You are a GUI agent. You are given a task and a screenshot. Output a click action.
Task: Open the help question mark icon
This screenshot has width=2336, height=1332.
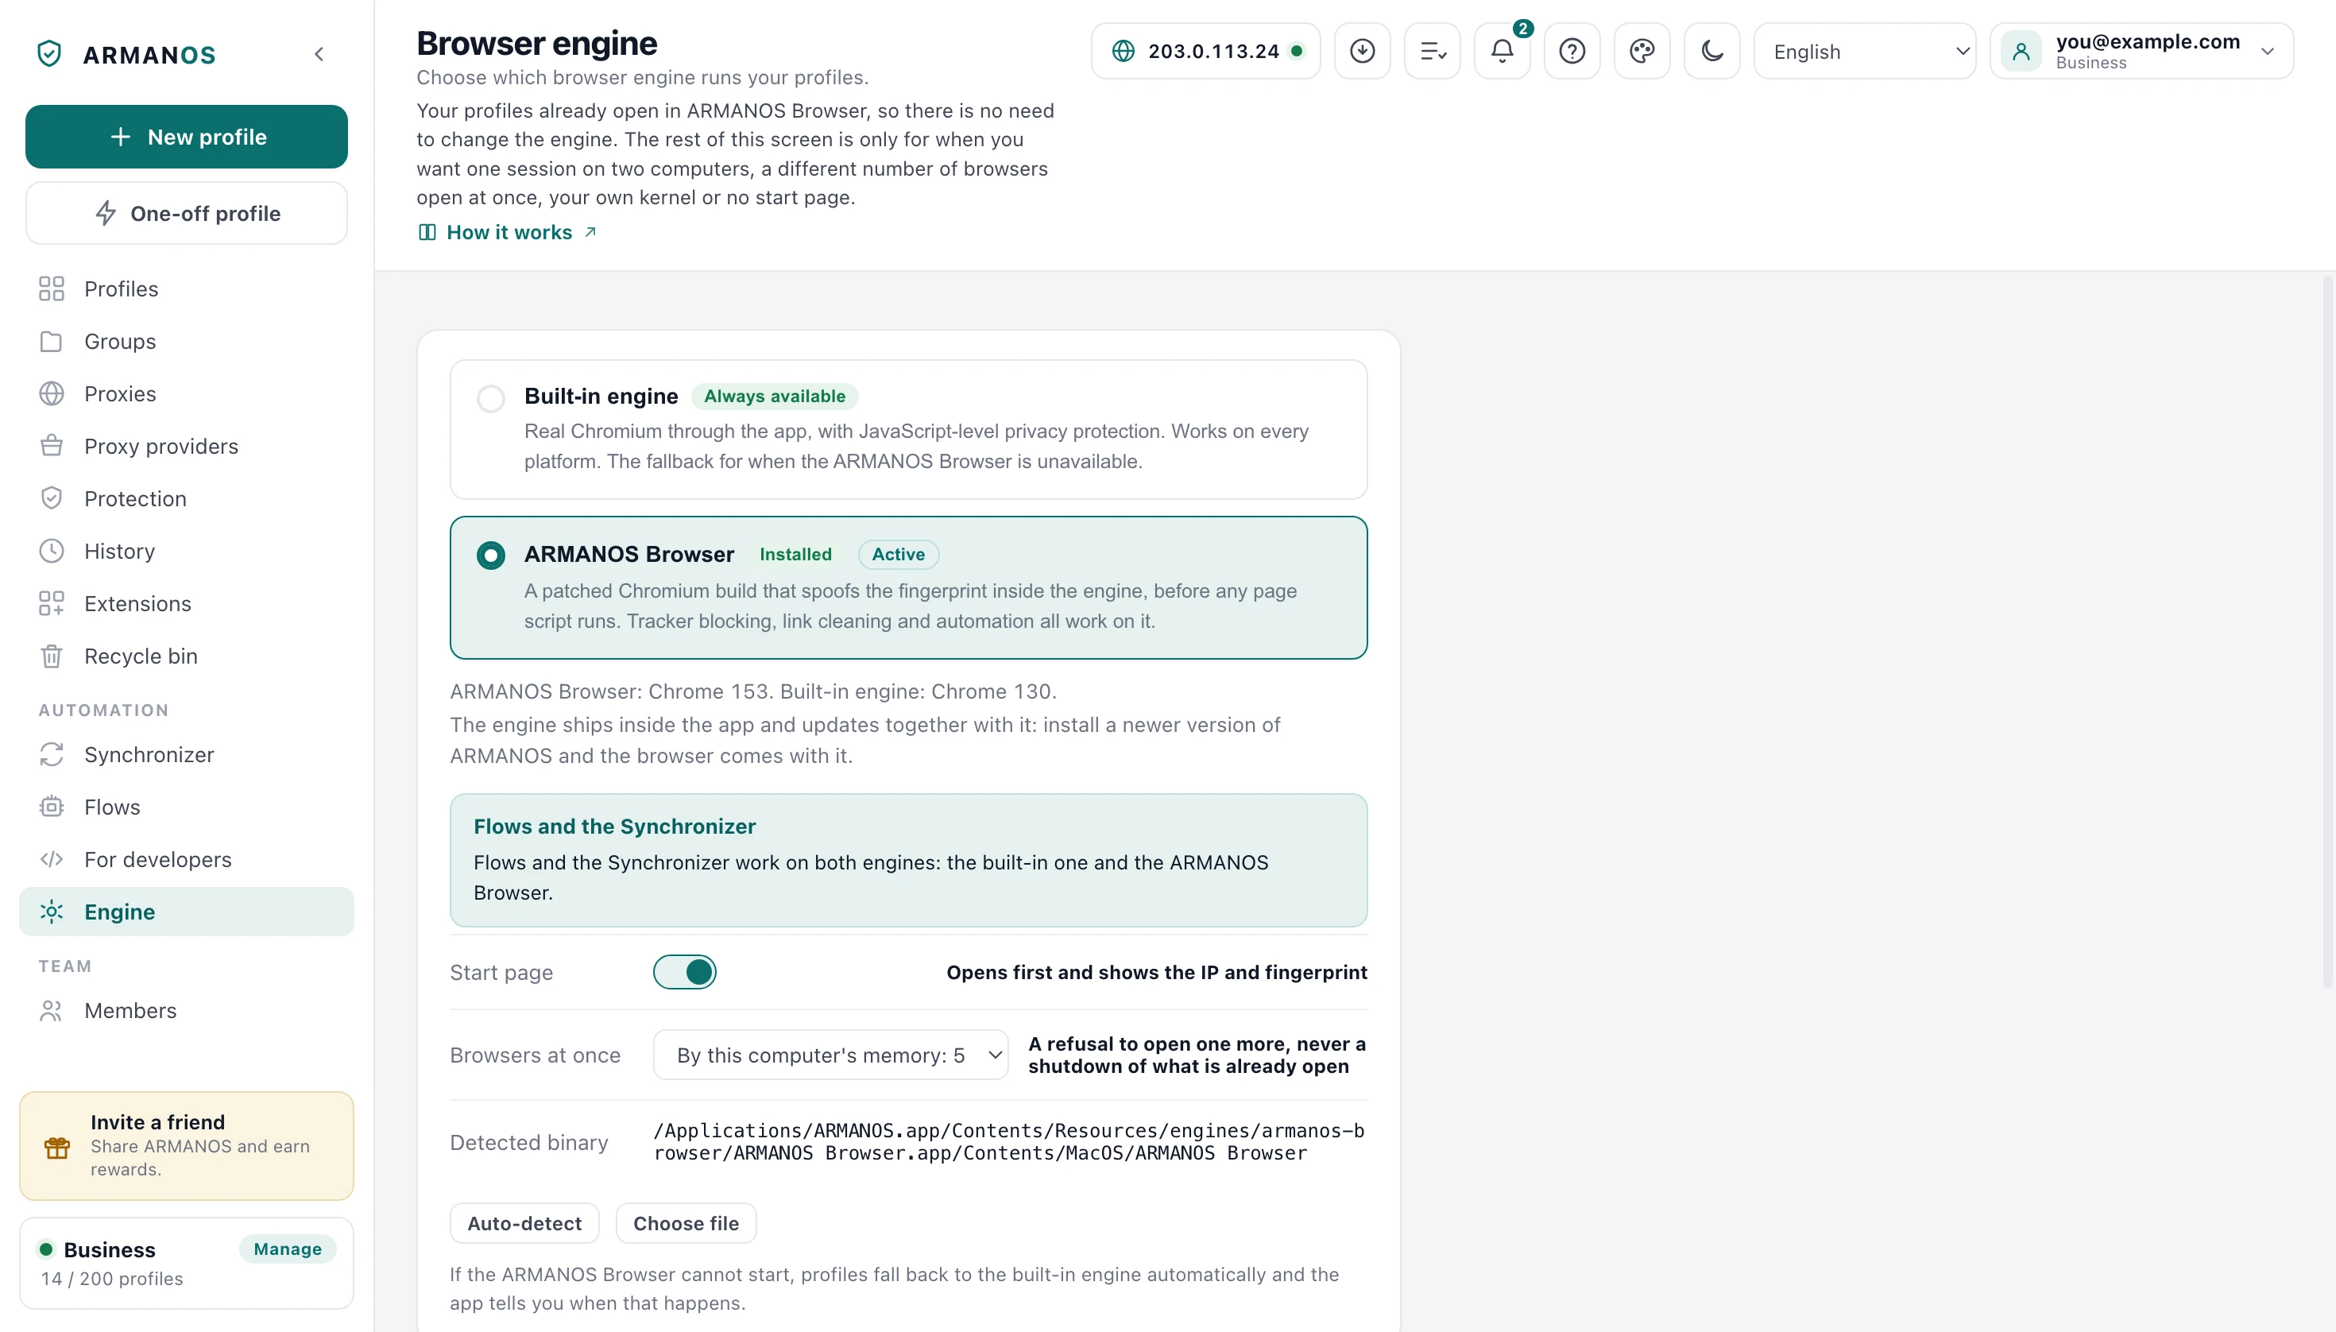1572,51
